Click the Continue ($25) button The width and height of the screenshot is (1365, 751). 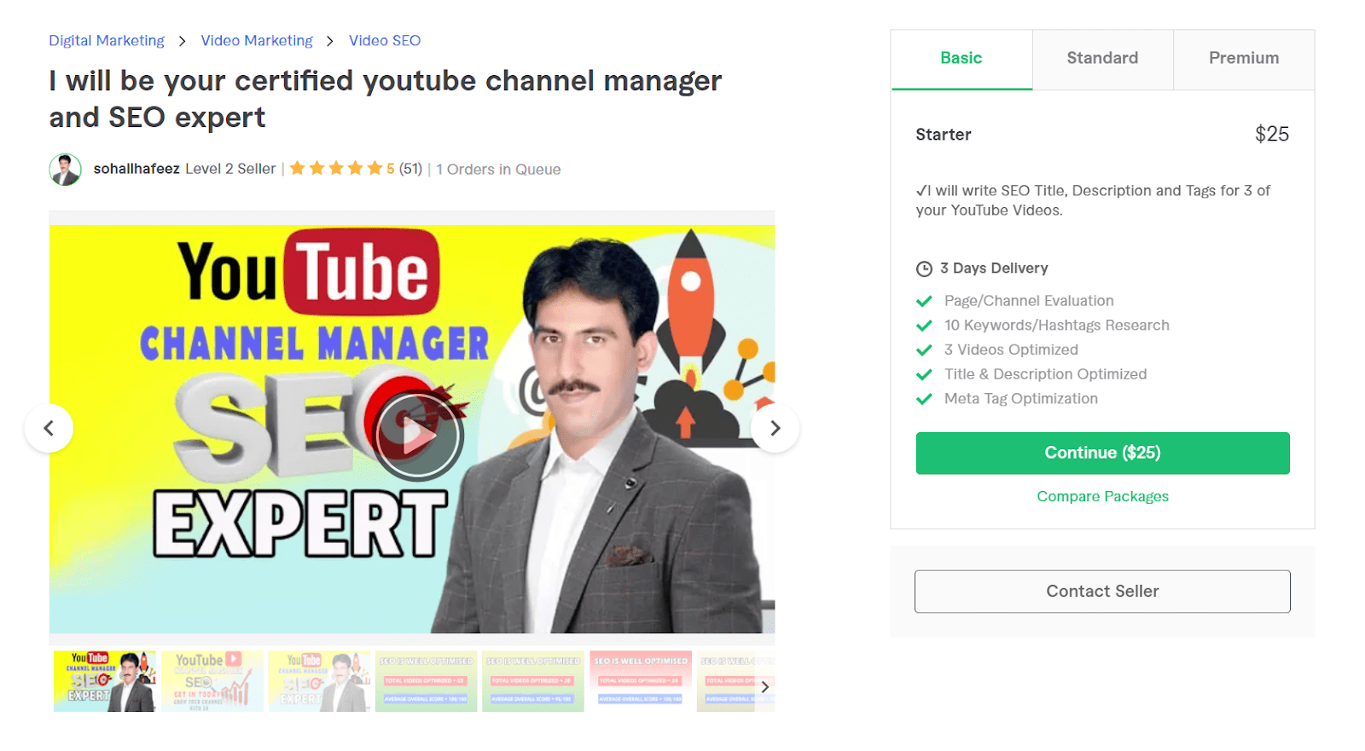[x=1102, y=453]
